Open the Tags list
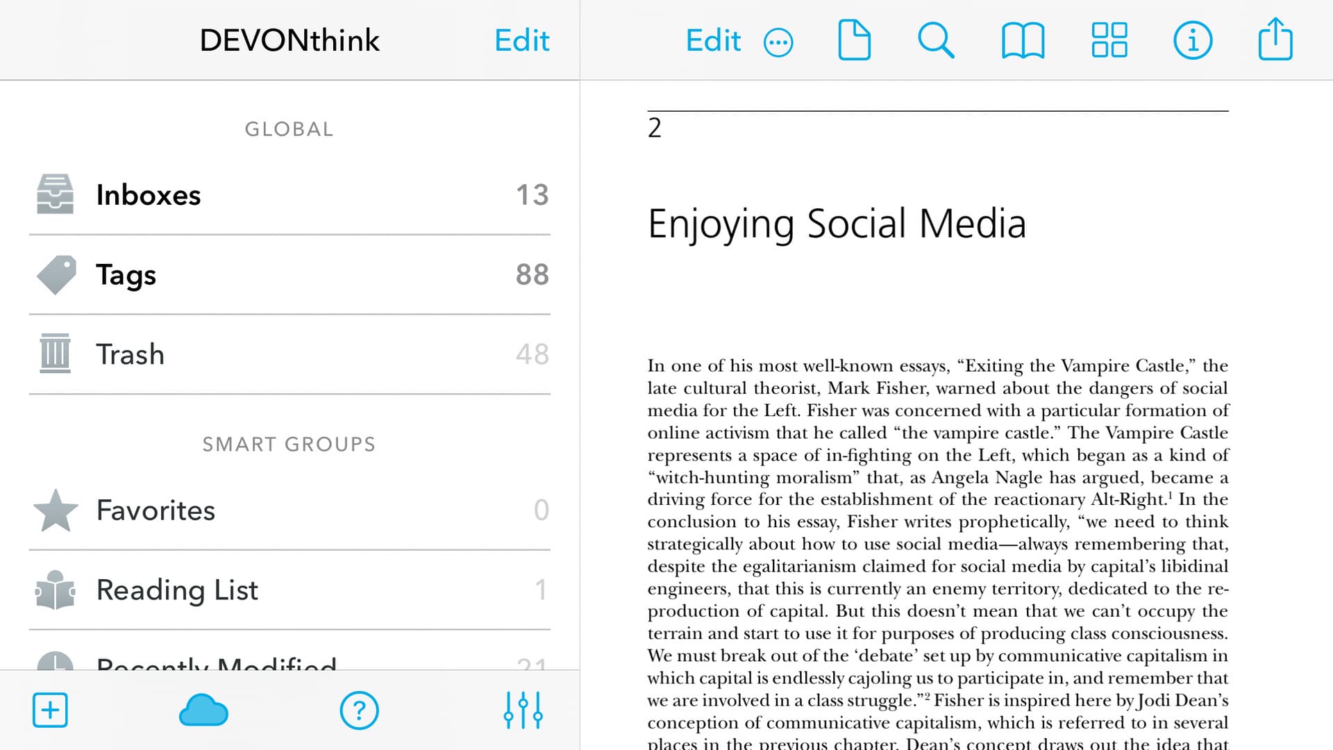This screenshot has width=1333, height=750. tap(290, 275)
